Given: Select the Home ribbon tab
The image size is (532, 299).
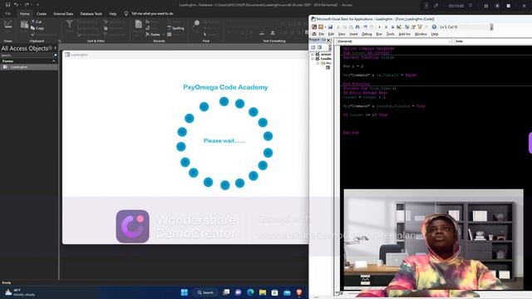Looking at the screenshot, I should pyautogui.click(x=24, y=13).
